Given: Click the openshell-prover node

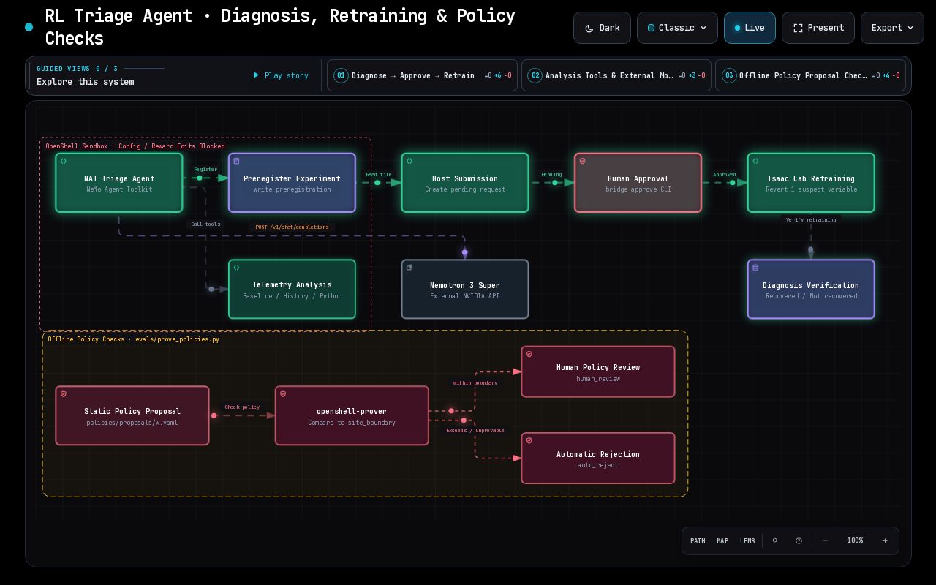Looking at the screenshot, I should pos(352,415).
